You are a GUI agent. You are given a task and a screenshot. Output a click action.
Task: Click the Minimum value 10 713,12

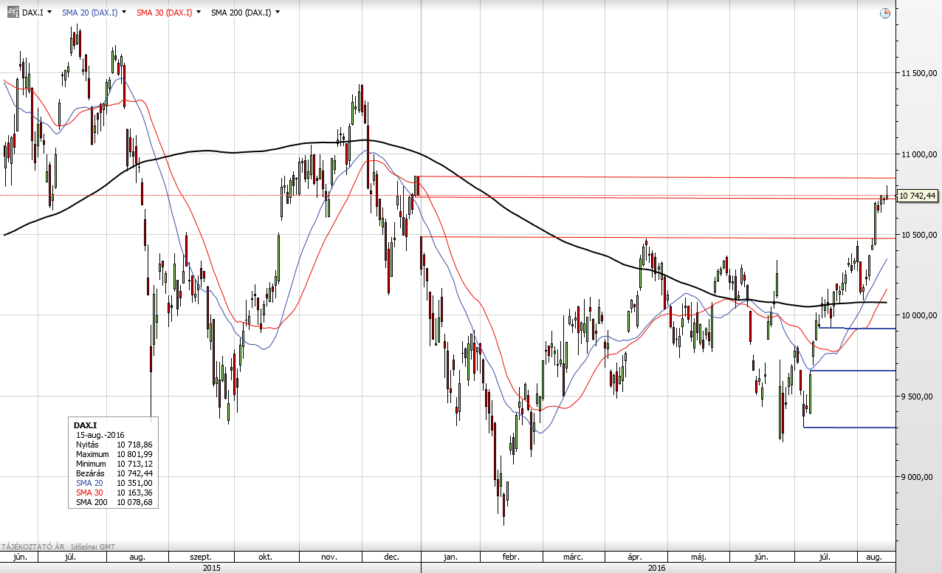pos(134,464)
